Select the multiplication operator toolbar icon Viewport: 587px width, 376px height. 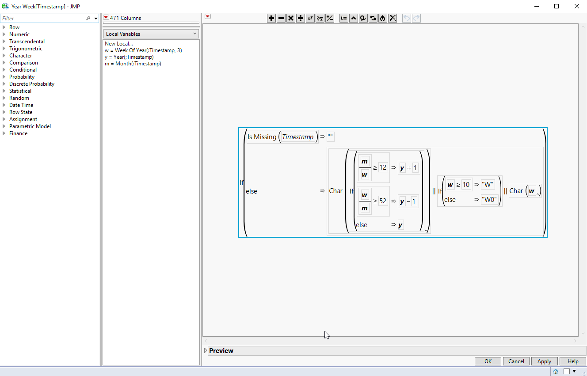[290, 18]
